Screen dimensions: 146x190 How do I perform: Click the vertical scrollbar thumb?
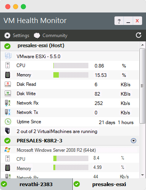point(142,86)
